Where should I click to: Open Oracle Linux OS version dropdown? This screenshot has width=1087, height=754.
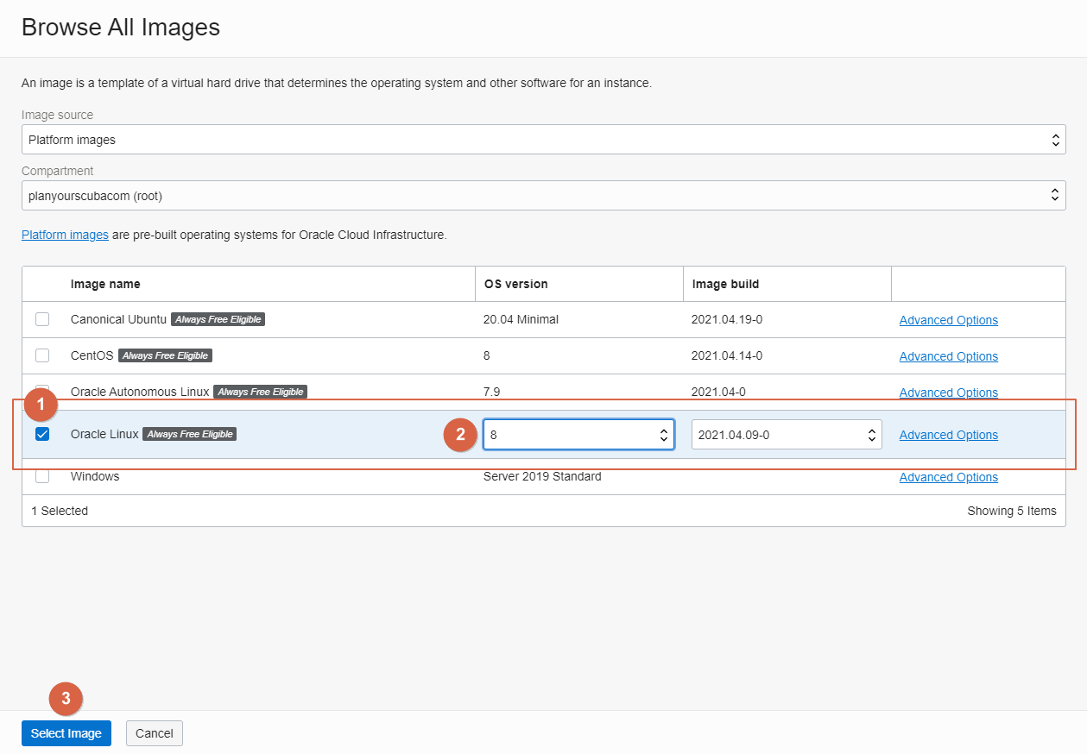(x=579, y=435)
